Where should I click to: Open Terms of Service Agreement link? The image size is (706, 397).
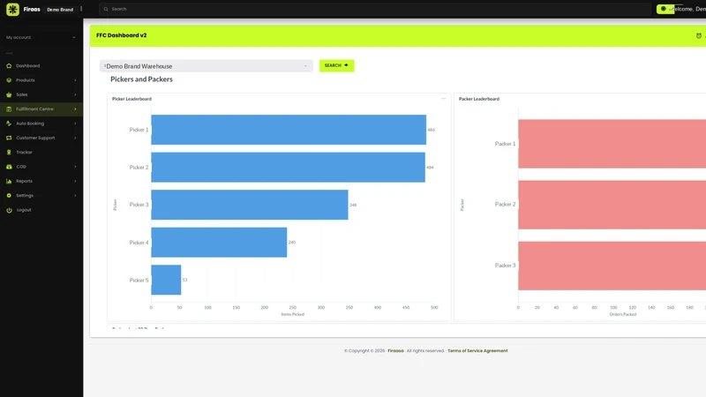pos(477,350)
